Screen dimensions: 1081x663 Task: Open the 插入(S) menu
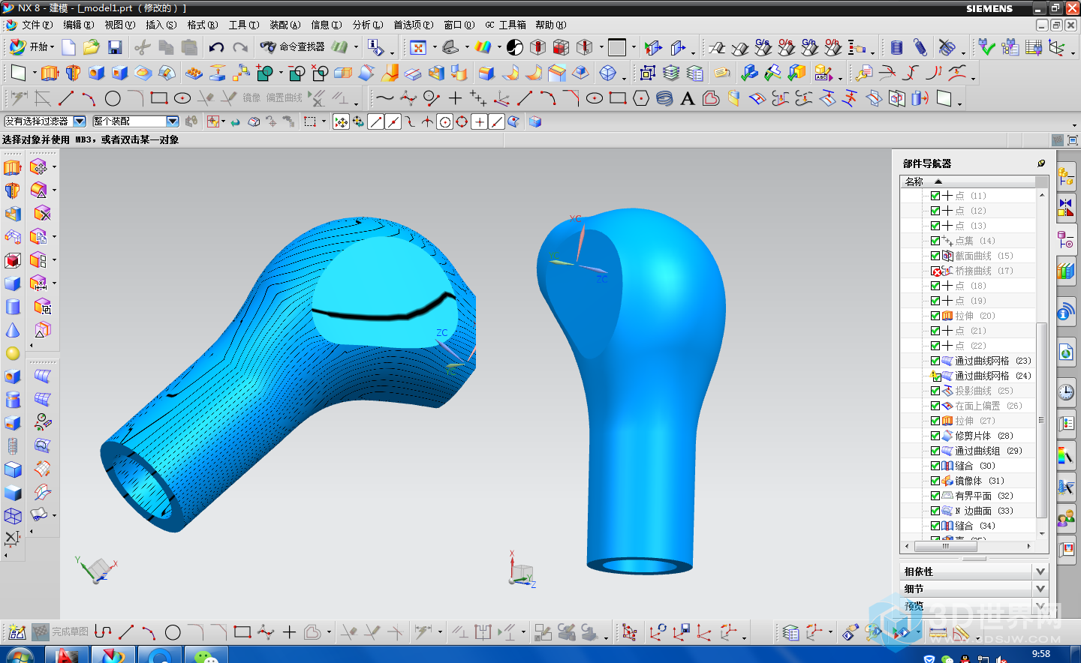(x=161, y=25)
